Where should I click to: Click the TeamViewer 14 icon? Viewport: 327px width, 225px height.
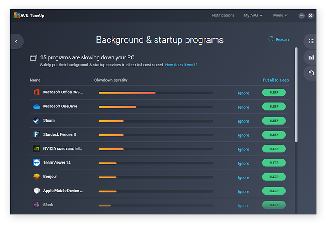(36, 163)
